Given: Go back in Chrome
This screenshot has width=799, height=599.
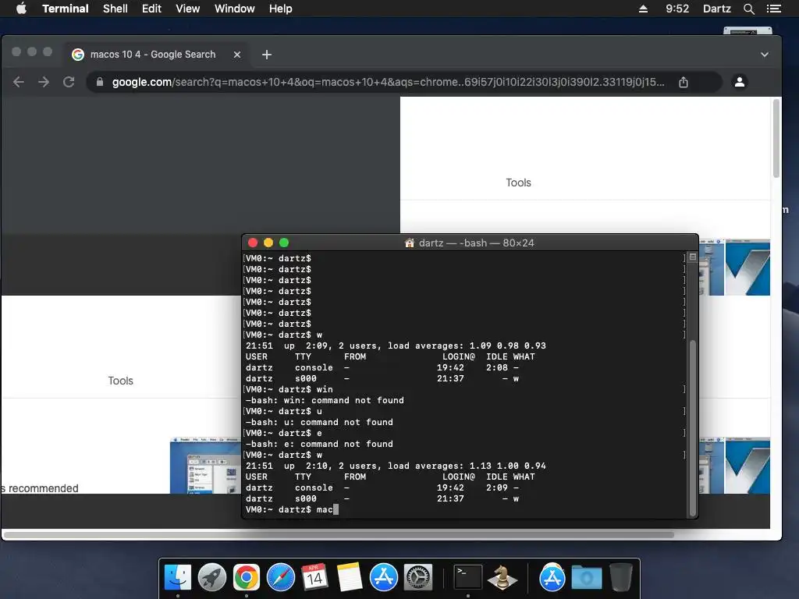Looking at the screenshot, I should (x=19, y=82).
